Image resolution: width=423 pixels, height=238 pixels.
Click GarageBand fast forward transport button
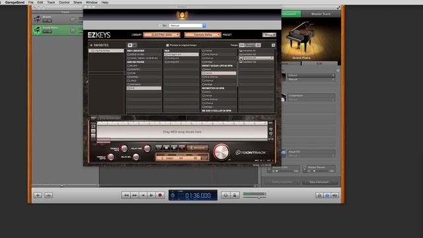pos(135,195)
